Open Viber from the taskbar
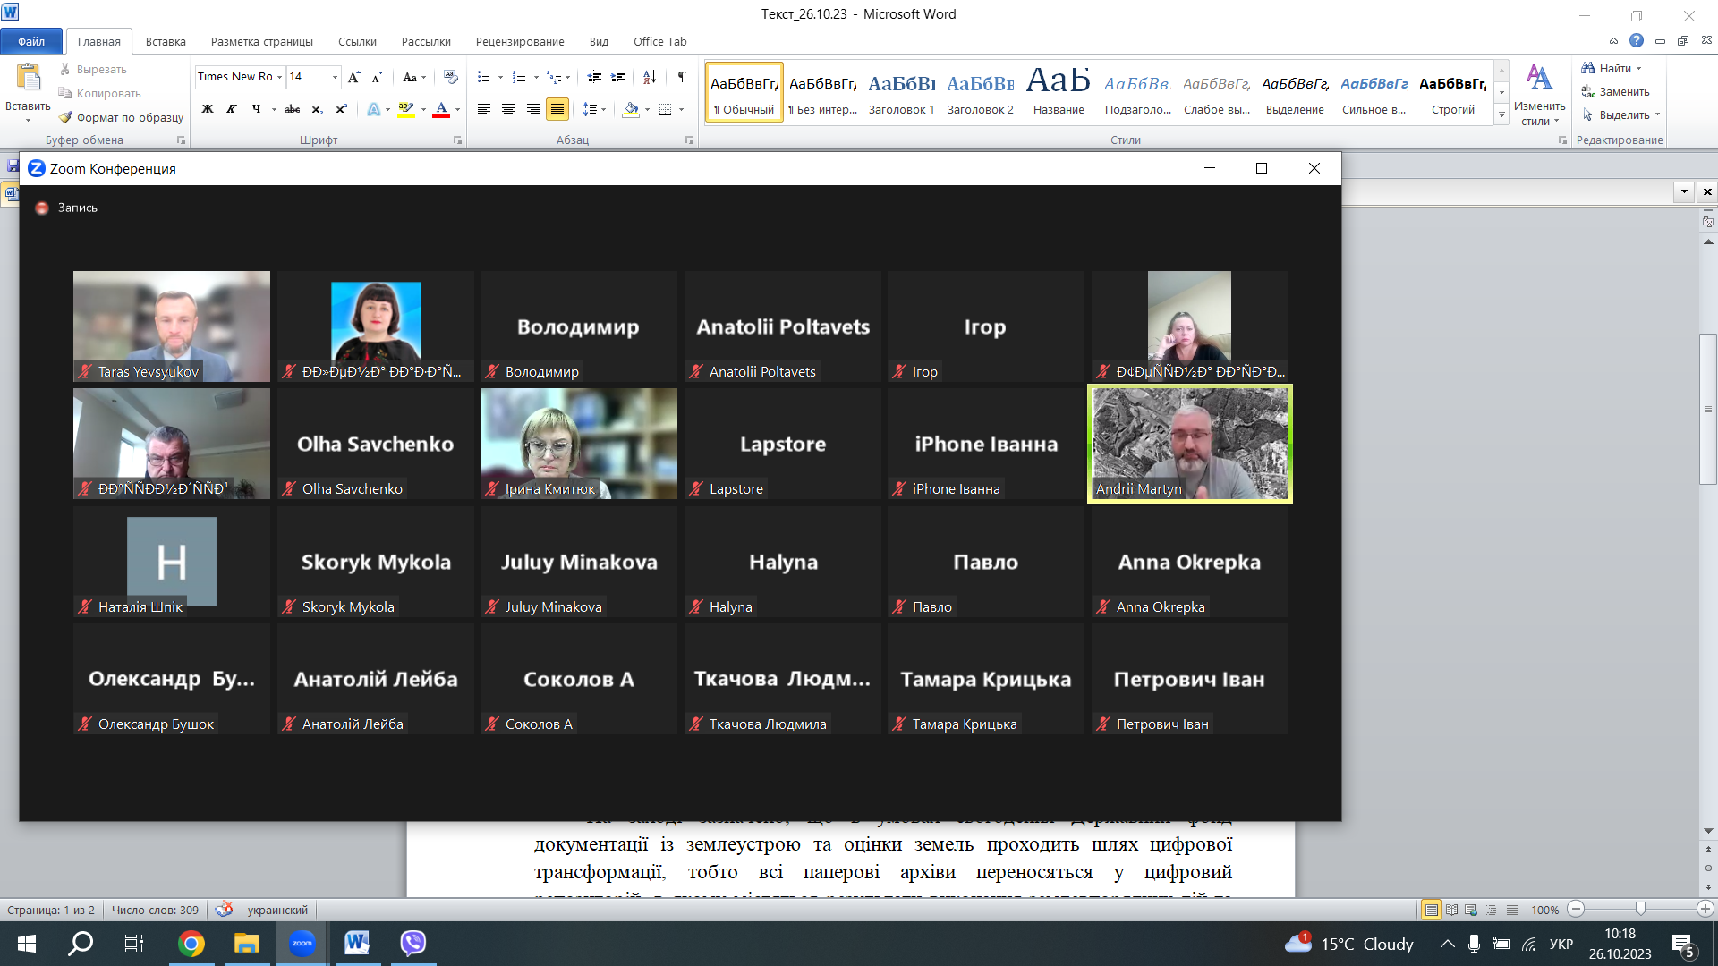1718x966 pixels. point(412,944)
